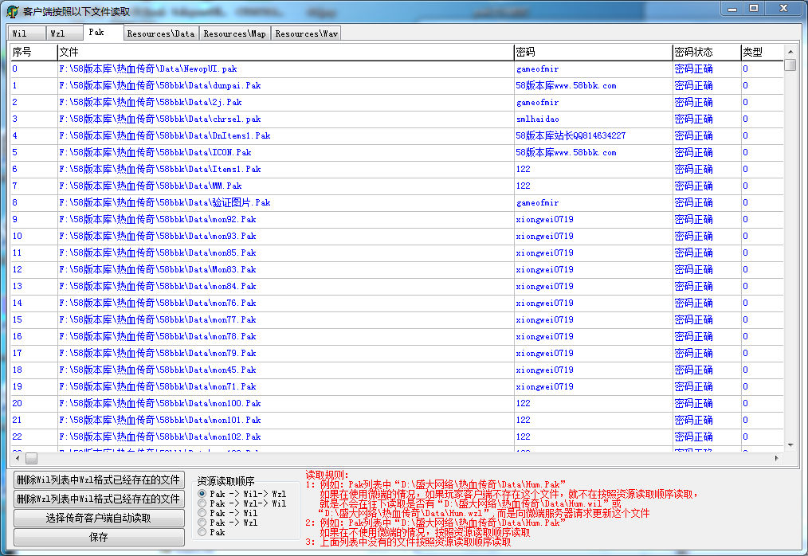Image resolution: width=808 pixels, height=556 pixels.
Task: Switch to the Wzl tab
Action: pos(65,33)
